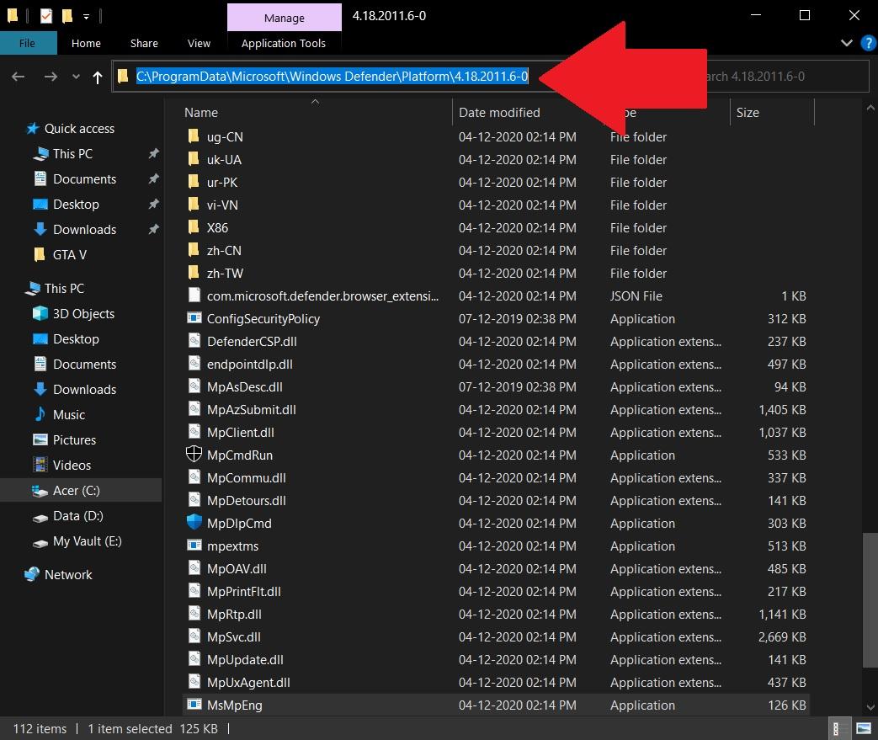This screenshot has height=740, width=878.
Task: Select the MpCommu.dll file
Action: [x=247, y=478]
